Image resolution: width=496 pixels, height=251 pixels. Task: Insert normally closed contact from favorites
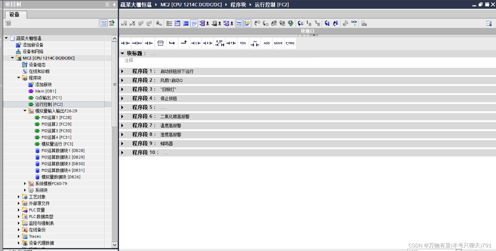point(125,43)
